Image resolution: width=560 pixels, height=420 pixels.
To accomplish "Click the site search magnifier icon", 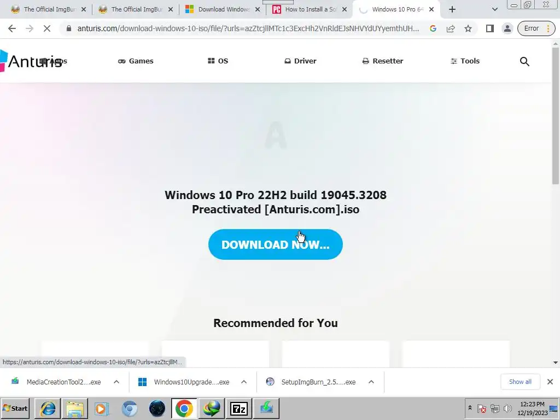I will 524,61.
